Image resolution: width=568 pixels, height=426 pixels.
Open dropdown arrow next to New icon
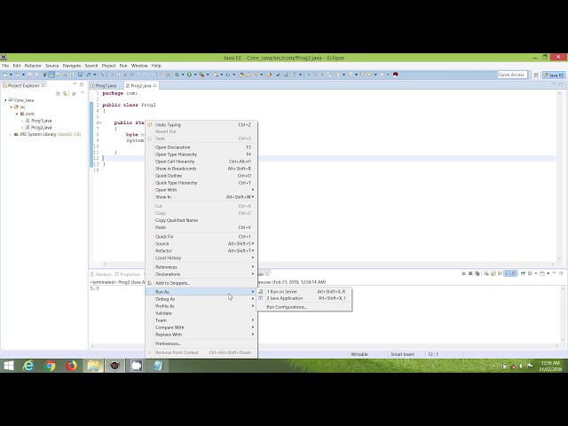[11, 75]
